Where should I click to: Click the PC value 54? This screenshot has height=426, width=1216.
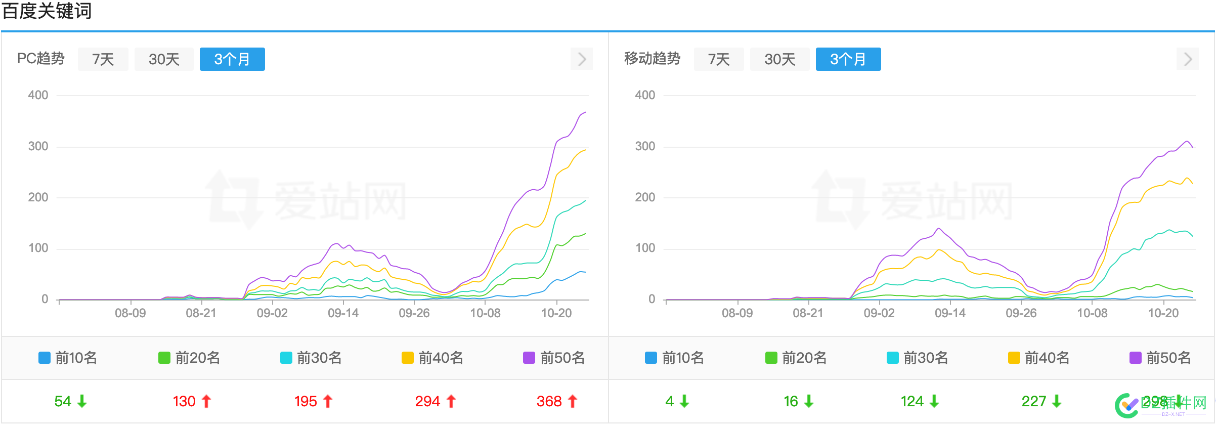click(63, 401)
